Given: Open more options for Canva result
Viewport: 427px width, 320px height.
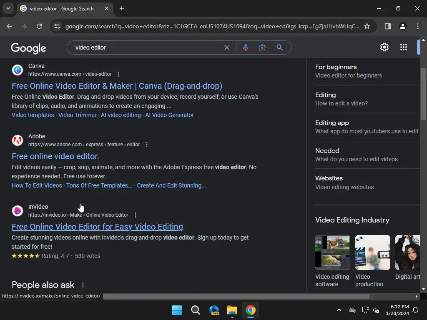Looking at the screenshot, I should click(x=118, y=74).
